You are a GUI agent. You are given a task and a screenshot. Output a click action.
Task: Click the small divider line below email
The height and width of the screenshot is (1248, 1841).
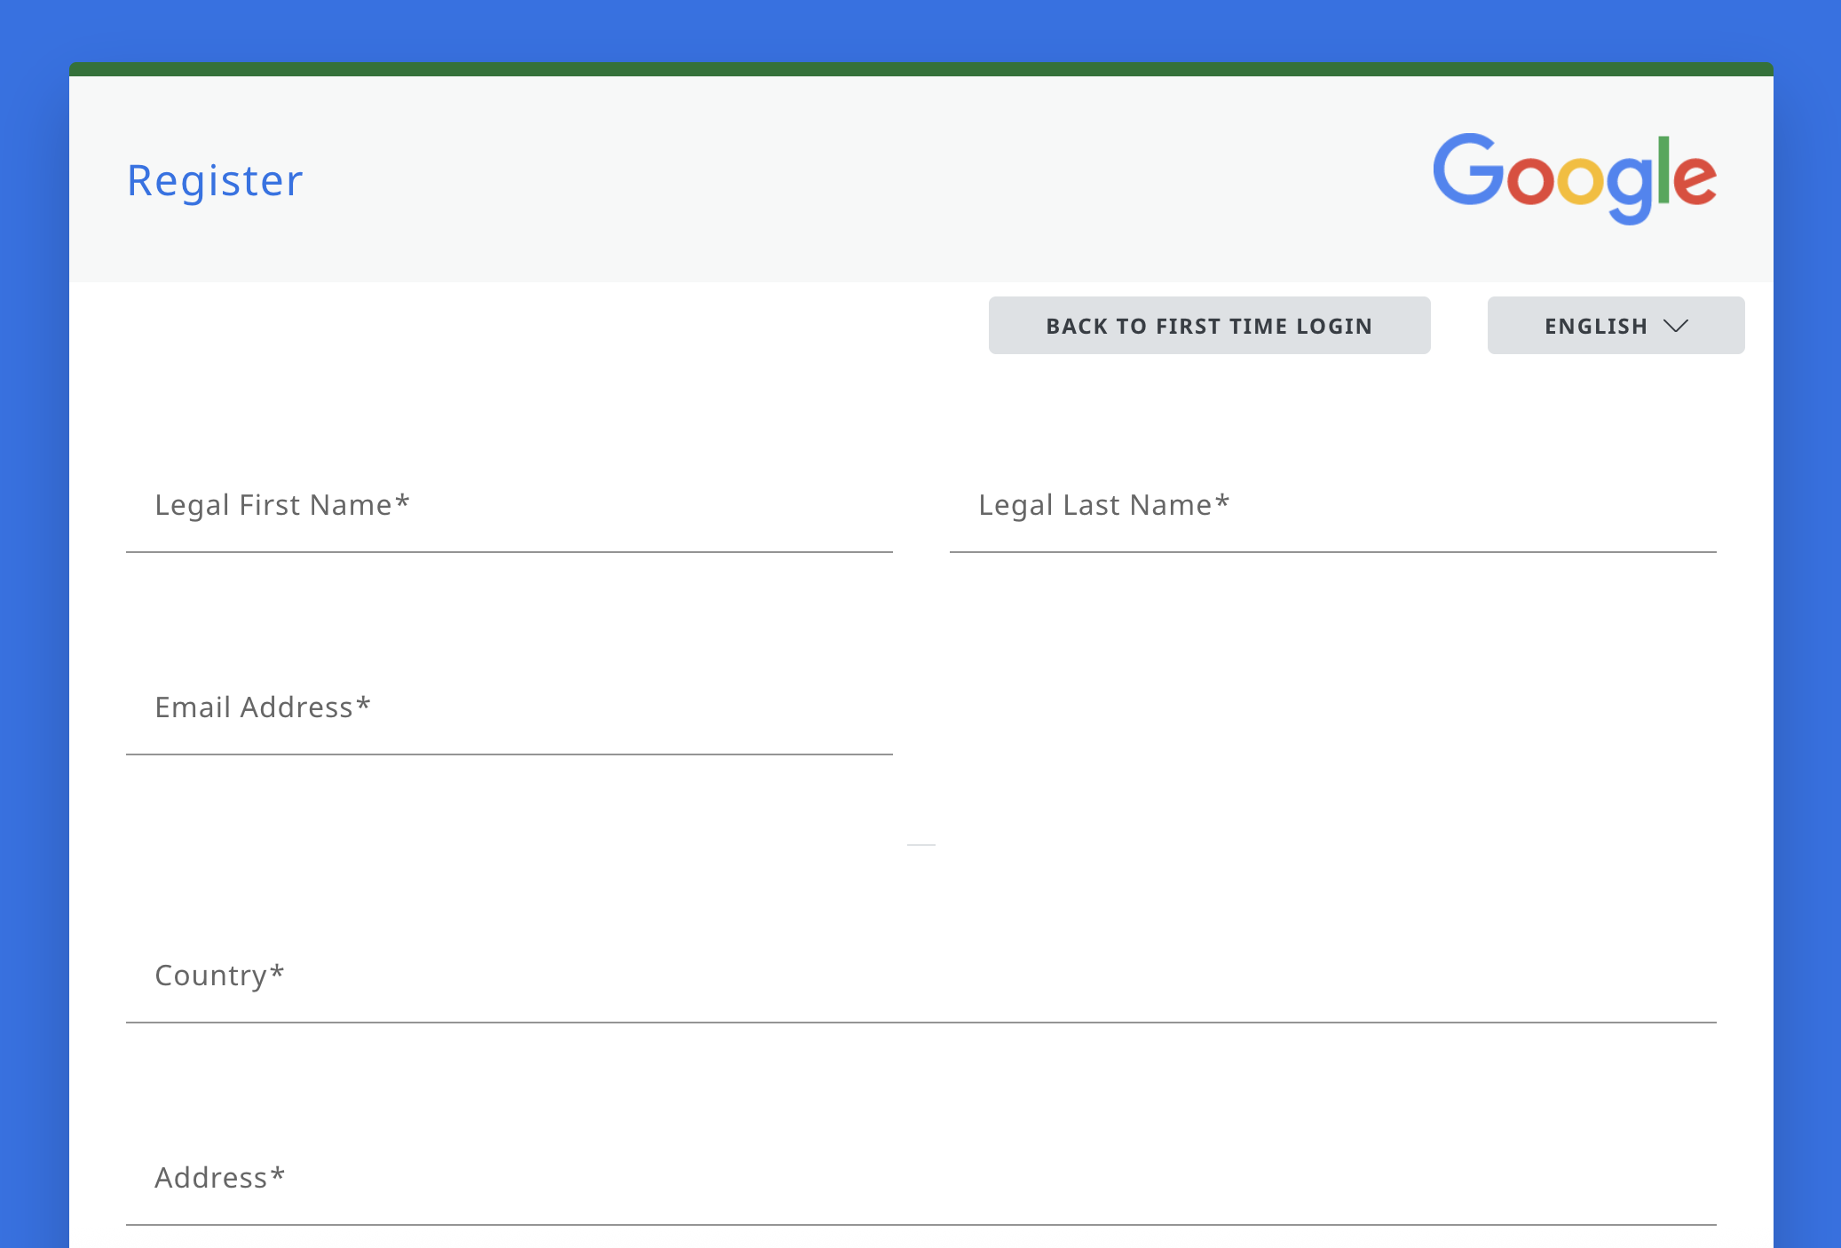click(x=920, y=844)
